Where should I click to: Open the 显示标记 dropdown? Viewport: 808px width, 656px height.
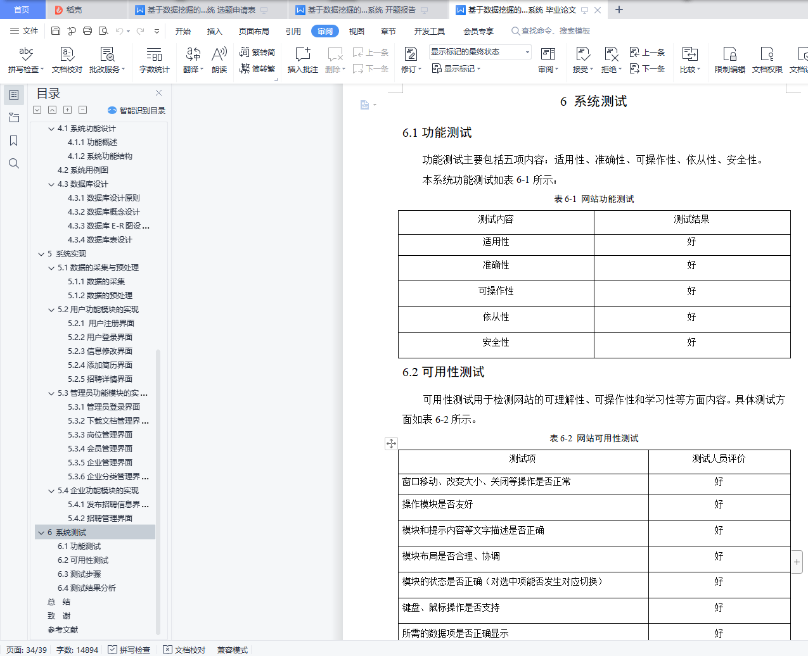click(x=456, y=68)
